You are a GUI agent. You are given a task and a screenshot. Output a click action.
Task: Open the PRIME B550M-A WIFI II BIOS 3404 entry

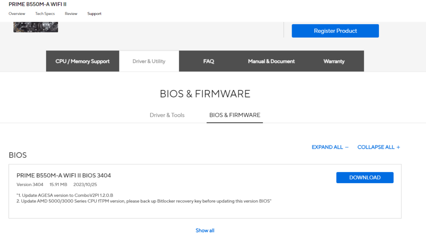click(x=64, y=175)
